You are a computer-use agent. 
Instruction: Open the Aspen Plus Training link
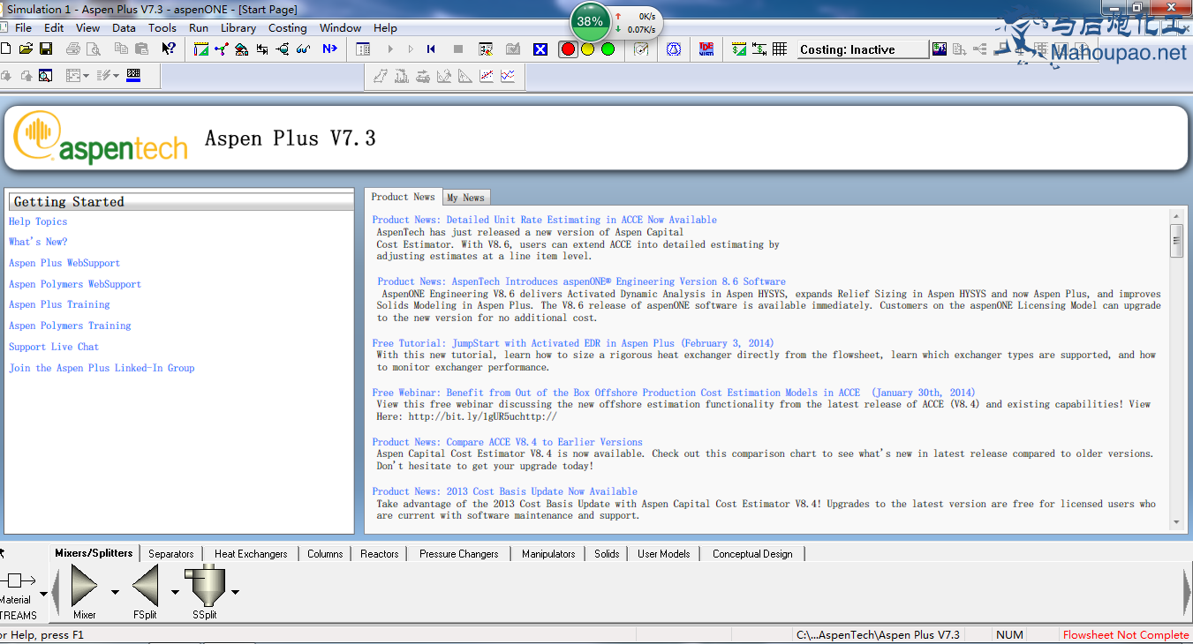coord(59,304)
